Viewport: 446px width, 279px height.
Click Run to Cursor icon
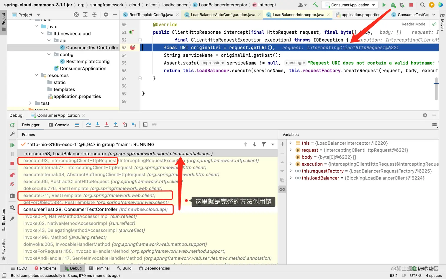click(134, 125)
